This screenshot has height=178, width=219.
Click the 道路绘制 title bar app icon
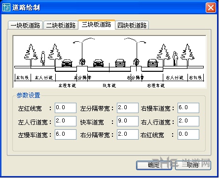tap(6, 7)
